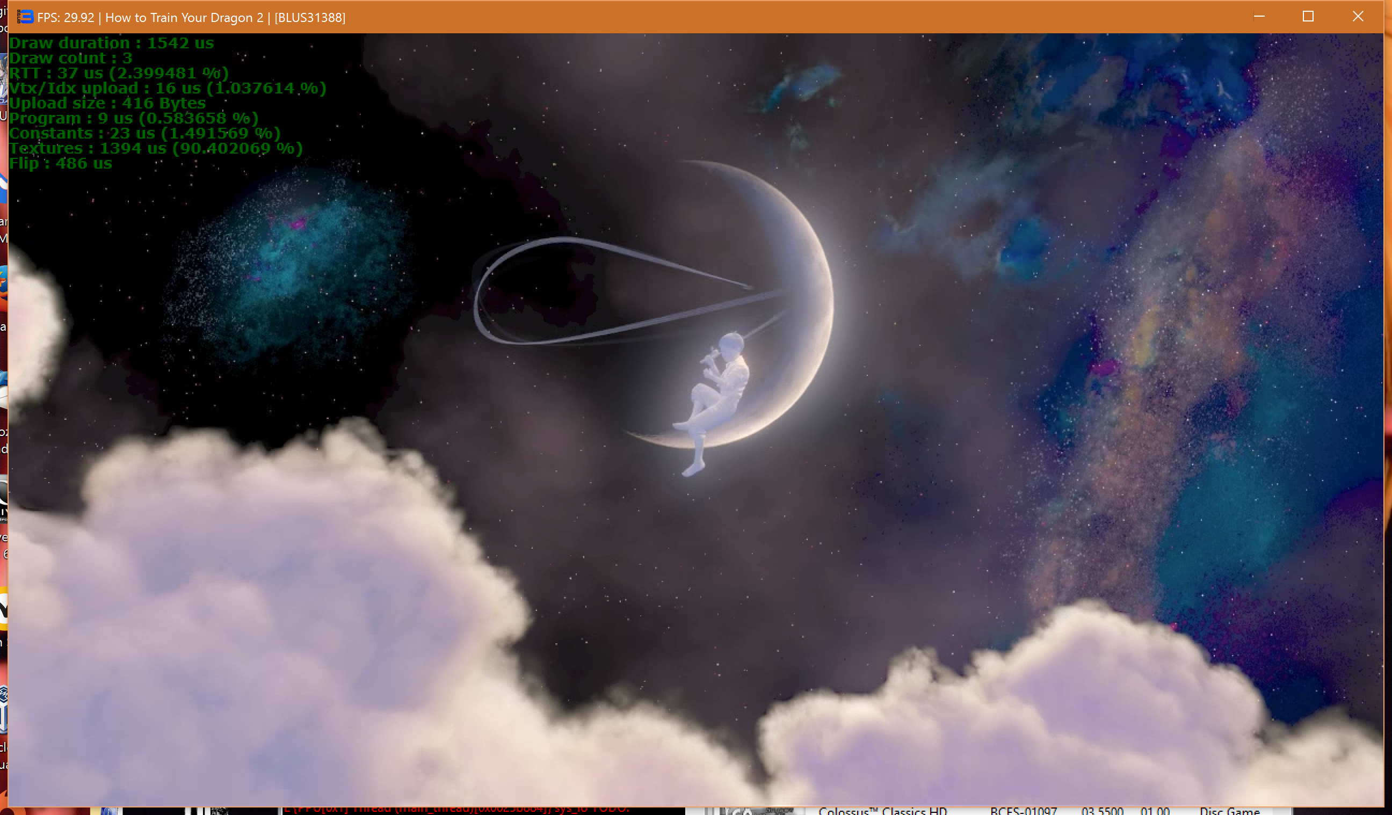Maximize the RPCS3 game window

click(1308, 17)
